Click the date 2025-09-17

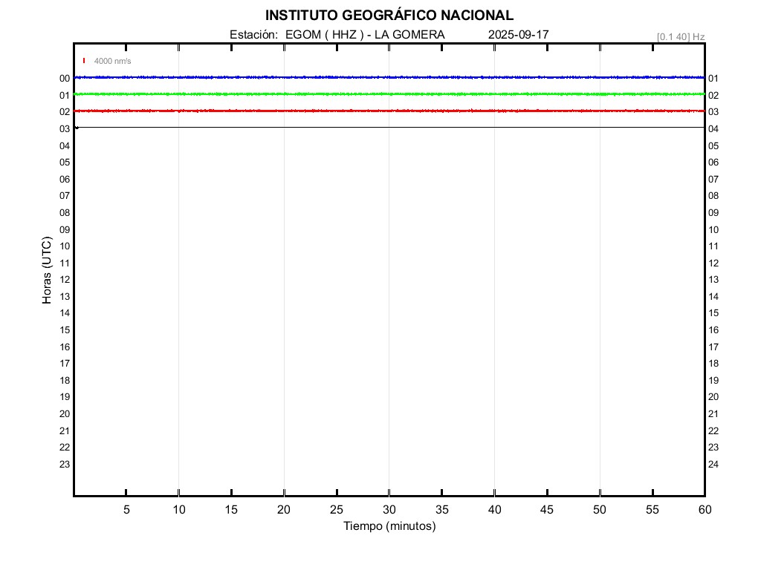tap(518, 35)
